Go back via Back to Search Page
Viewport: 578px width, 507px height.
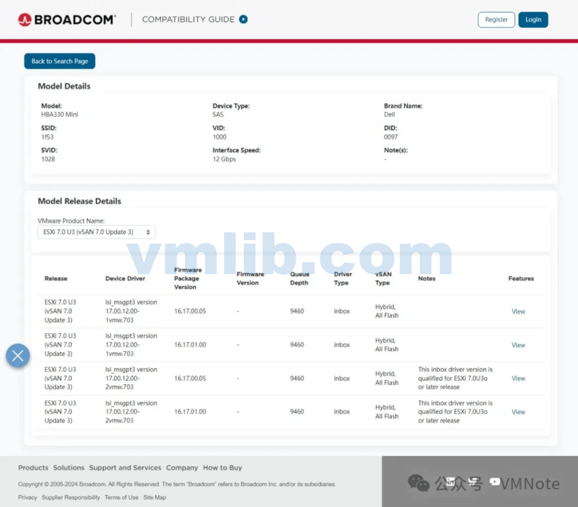coord(60,61)
